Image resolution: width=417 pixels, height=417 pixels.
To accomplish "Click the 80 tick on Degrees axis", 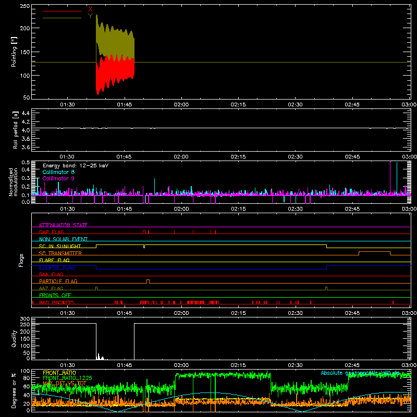I will (x=27, y=378).
